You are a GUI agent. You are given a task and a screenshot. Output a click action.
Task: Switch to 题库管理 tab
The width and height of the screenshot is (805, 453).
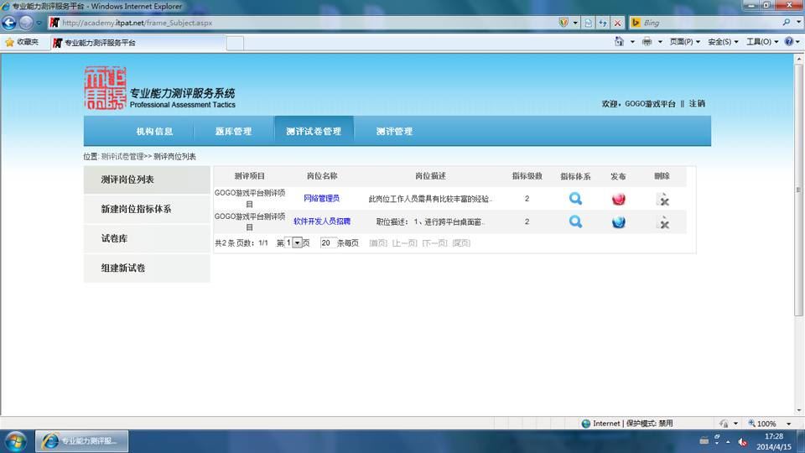233,132
